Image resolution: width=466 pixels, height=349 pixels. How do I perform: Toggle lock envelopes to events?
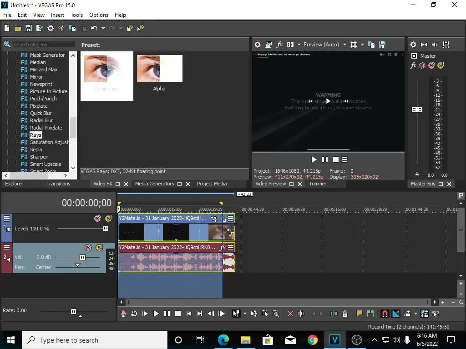click(x=425, y=314)
